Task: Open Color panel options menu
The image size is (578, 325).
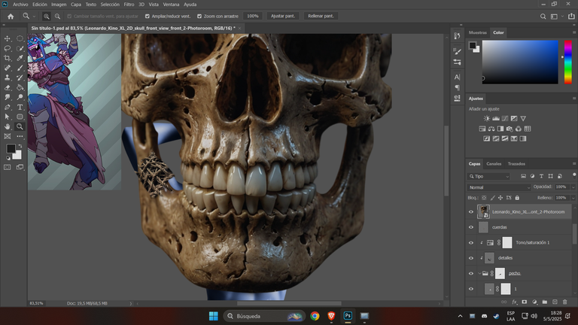Action: click(x=574, y=32)
